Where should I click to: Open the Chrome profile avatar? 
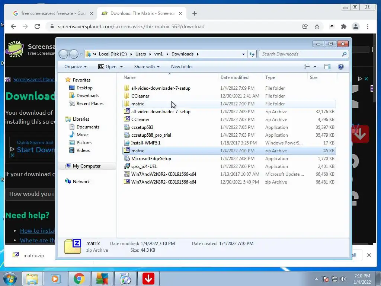[x=355, y=26]
